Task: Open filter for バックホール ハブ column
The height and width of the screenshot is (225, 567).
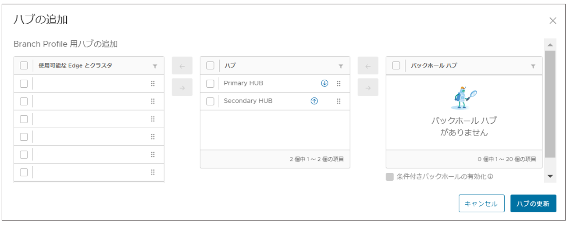Action: point(533,66)
